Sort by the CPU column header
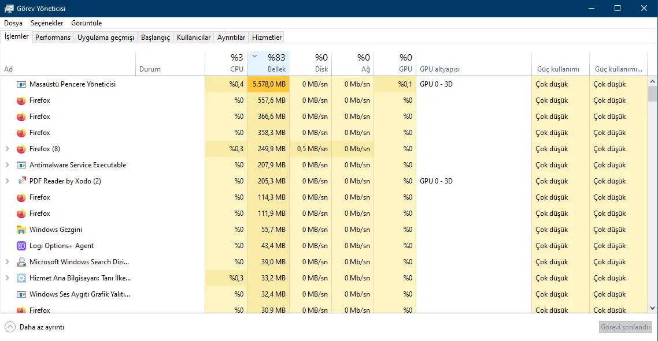The image size is (658, 341). pos(226,63)
